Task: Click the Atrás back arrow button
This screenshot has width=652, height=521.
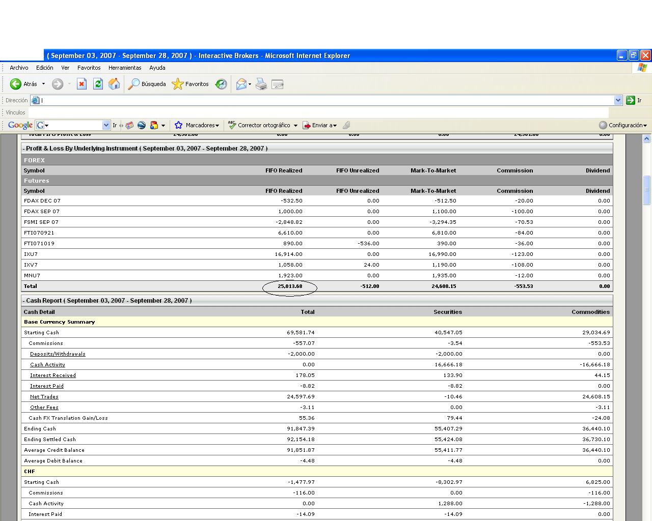Action: 16,84
